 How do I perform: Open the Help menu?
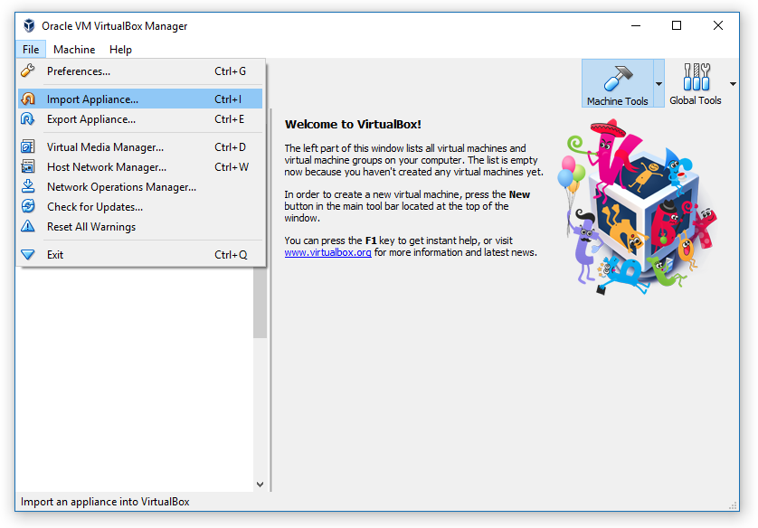pyautogui.click(x=120, y=50)
